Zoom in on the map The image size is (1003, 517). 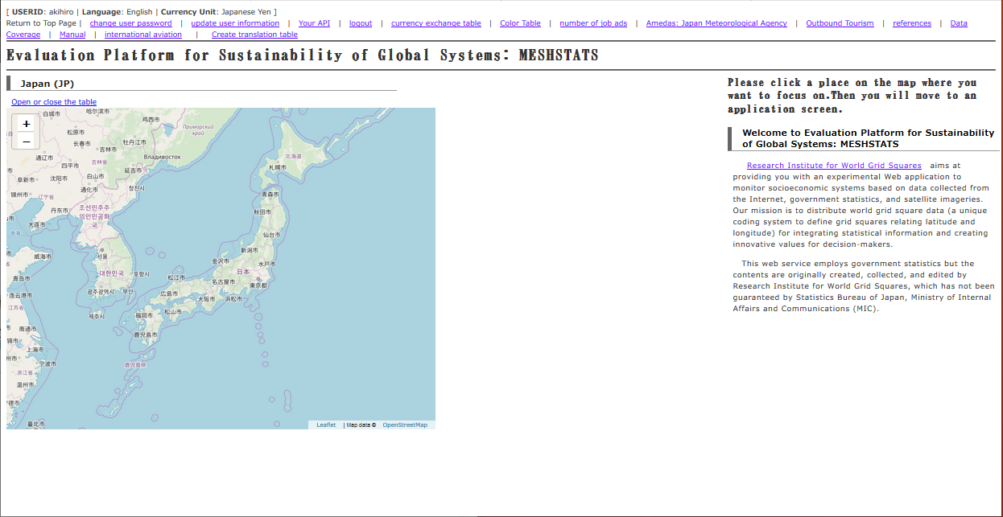tap(26, 124)
